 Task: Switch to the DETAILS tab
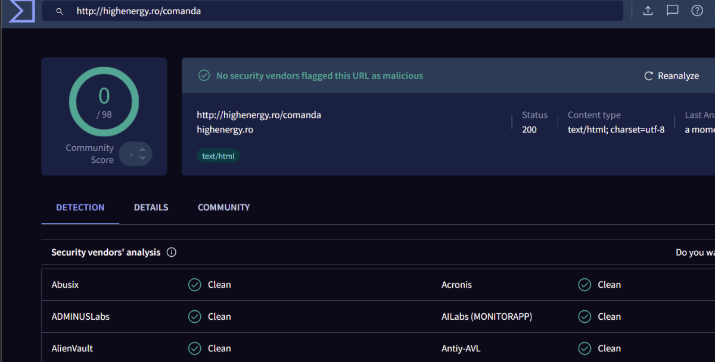pos(151,207)
